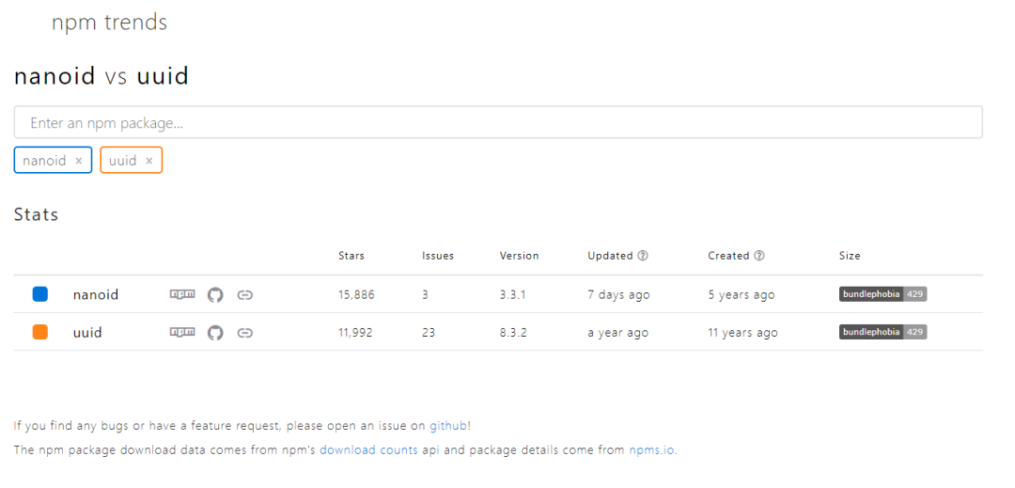Open the github issue link
The height and width of the screenshot is (488, 1015).
click(448, 425)
